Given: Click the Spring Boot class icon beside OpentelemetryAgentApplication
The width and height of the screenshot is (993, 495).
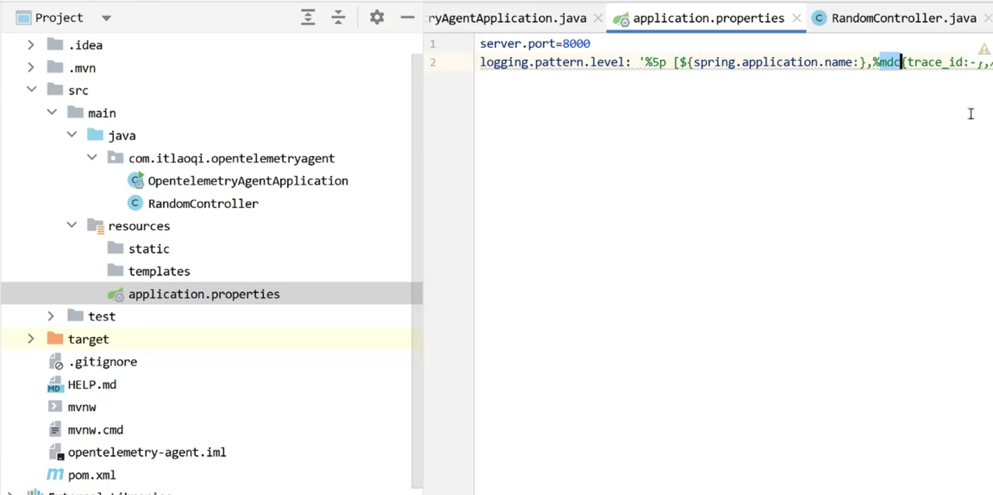Looking at the screenshot, I should 136,181.
